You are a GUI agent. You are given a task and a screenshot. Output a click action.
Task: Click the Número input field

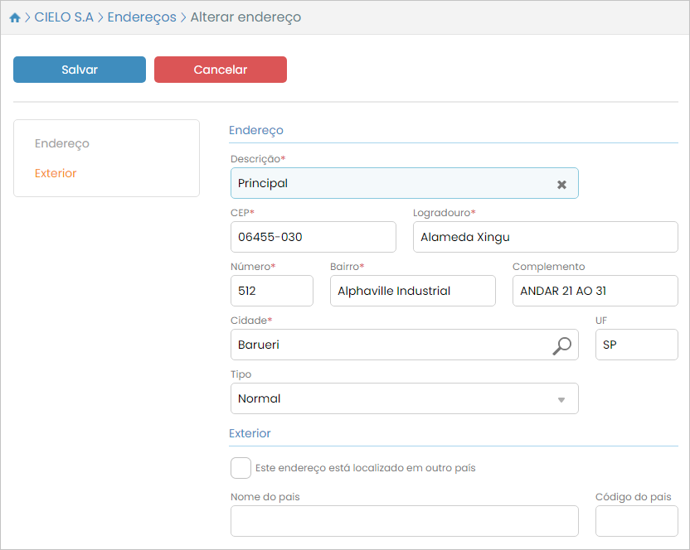[x=271, y=291]
